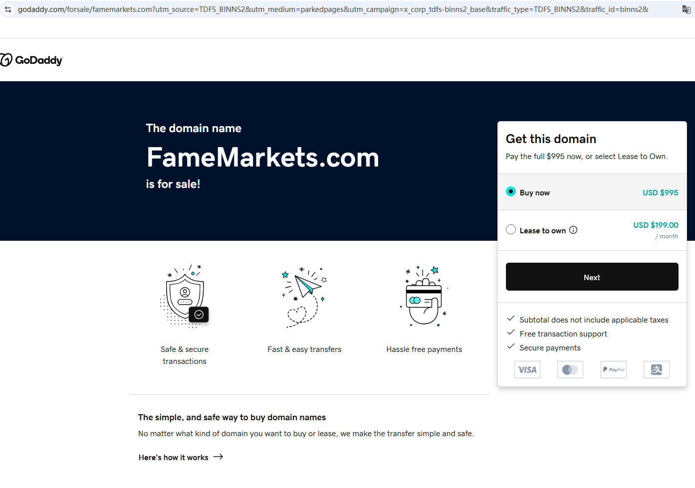This screenshot has height=488, width=695.
Task: Click the paper plane transfers illustration
Action: pos(304,297)
